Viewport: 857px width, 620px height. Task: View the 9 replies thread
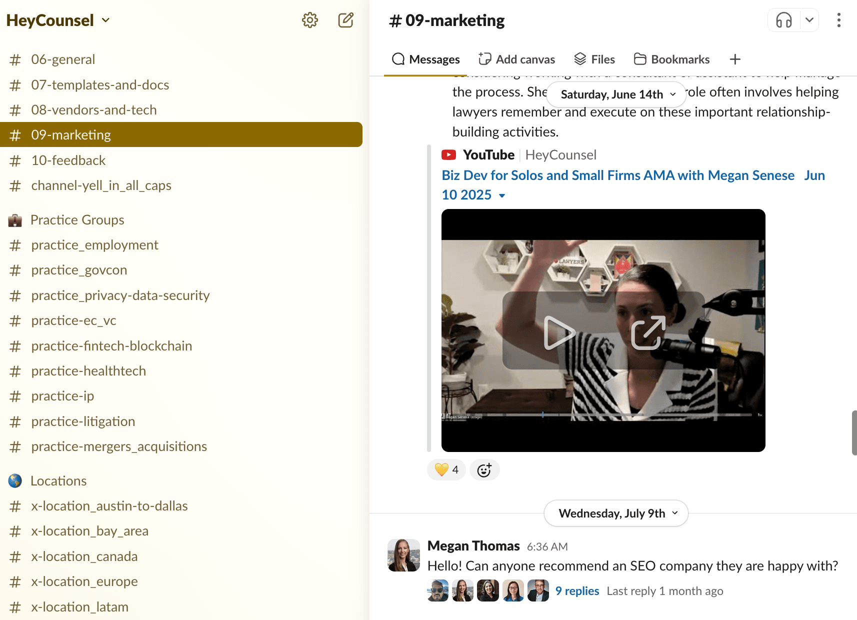click(x=577, y=591)
